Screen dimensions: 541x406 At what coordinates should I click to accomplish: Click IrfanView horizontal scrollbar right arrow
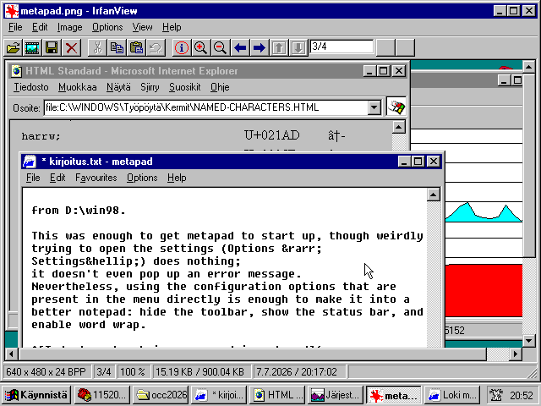[516, 354]
